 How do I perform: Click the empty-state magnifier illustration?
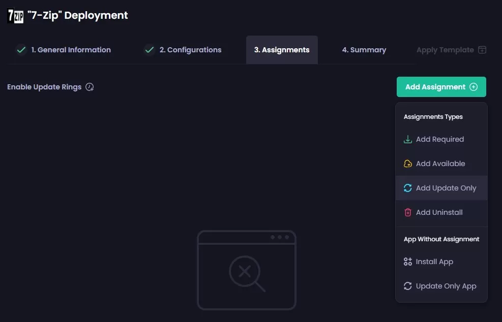coord(247,271)
